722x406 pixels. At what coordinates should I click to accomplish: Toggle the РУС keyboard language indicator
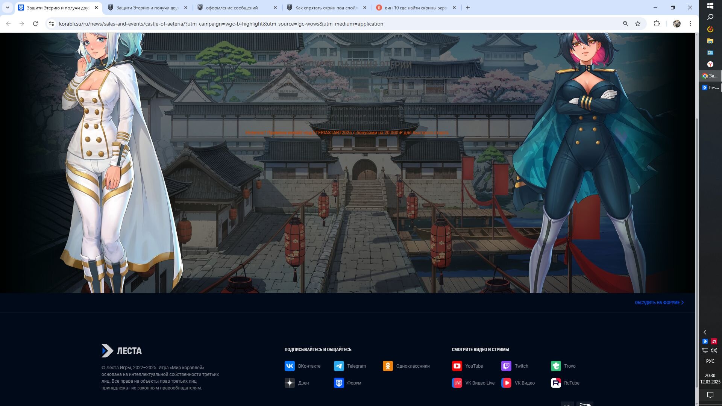click(x=710, y=361)
